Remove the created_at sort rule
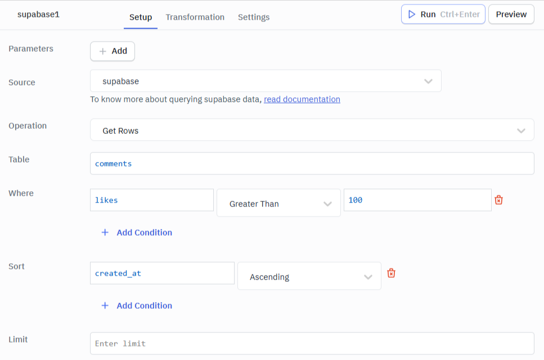This screenshot has height=360, width=544. [391, 273]
